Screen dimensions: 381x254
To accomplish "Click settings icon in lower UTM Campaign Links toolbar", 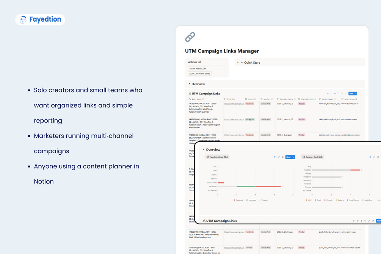I will click(x=373, y=221).
